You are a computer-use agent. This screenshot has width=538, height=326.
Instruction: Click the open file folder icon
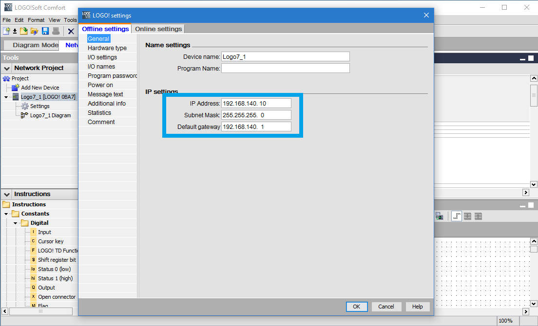(x=24, y=31)
